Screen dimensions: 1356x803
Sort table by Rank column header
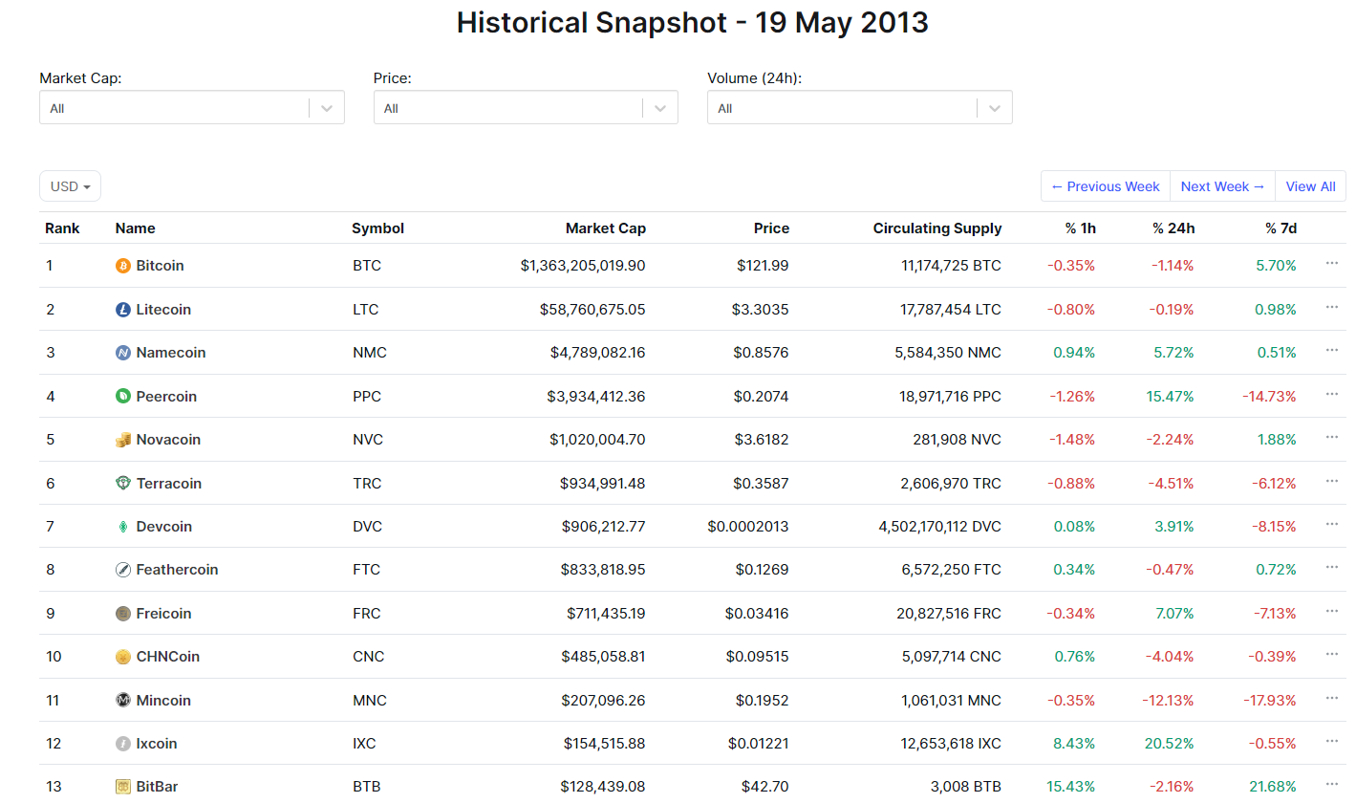click(62, 228)
